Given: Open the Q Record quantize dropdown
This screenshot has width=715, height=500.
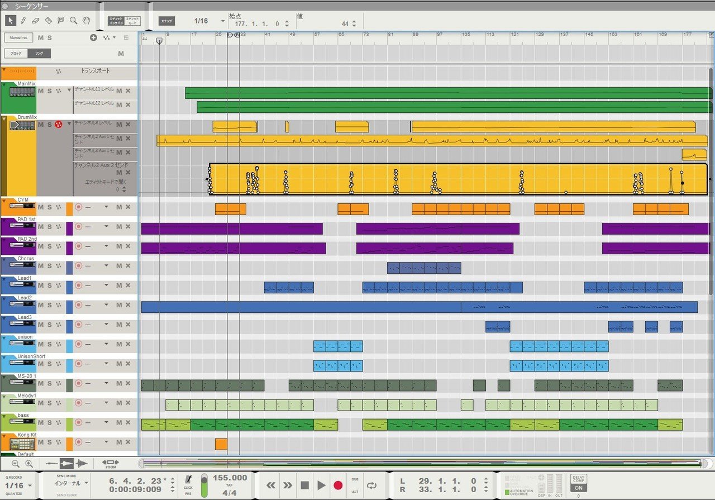Looking at the screenshot, I should pyautogui.click(x=30, y=485).
